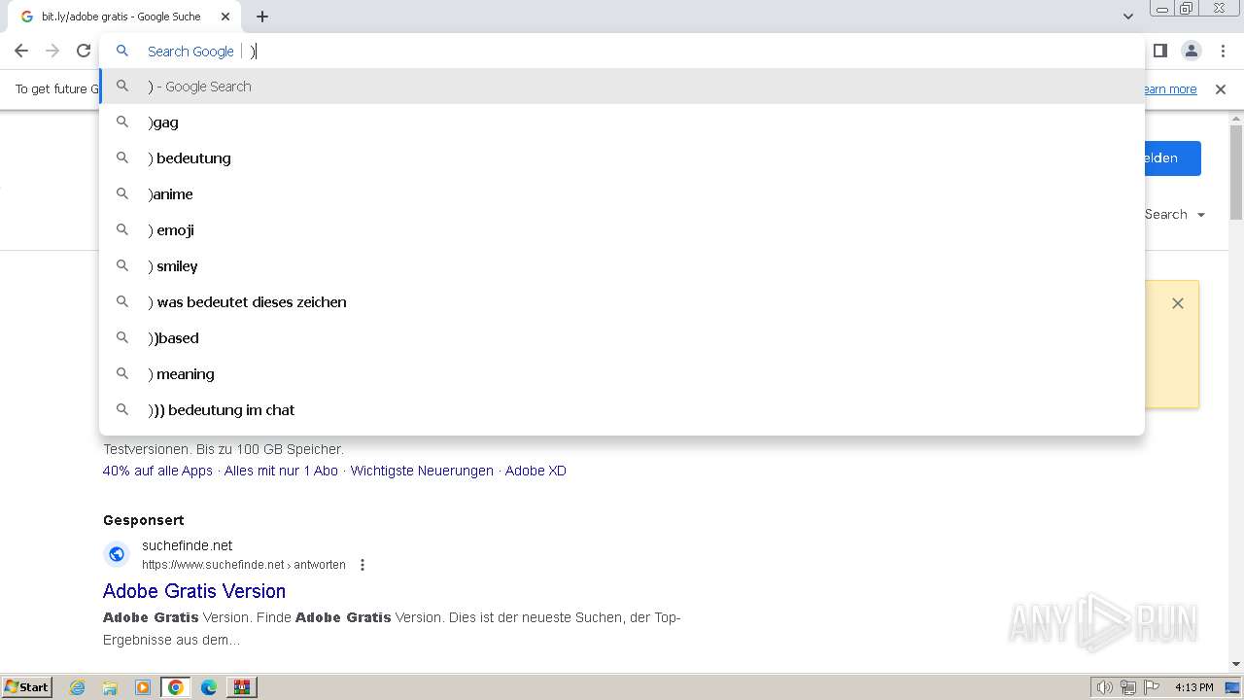Launch Internet Explorer from the taskbar
This screenshot has width=1244, height=700.
pyautogui.click(x=78, y=687)
